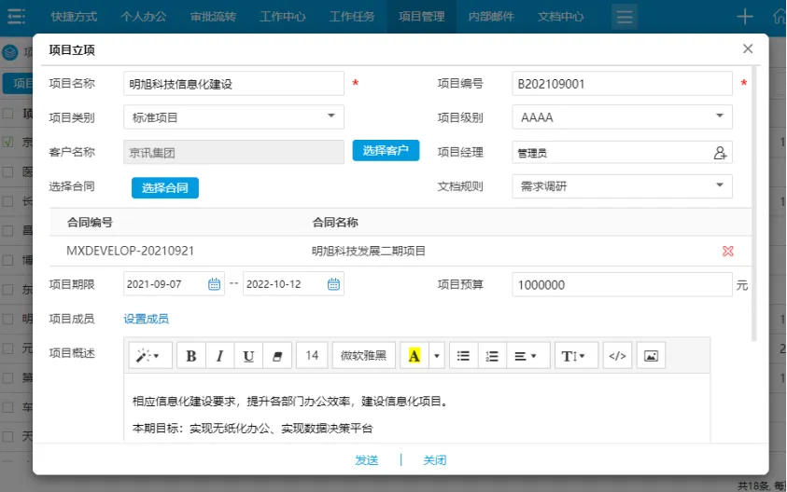Viewport: 787px width, 492px height.
Task: Click add-user icon in 项目经理 field
Action: [x=720, y=154]
